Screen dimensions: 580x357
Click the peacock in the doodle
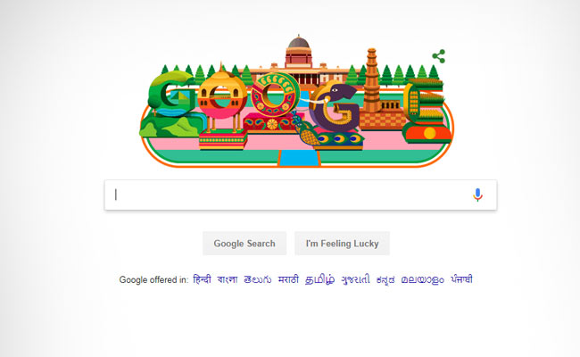tap(306, 130)
